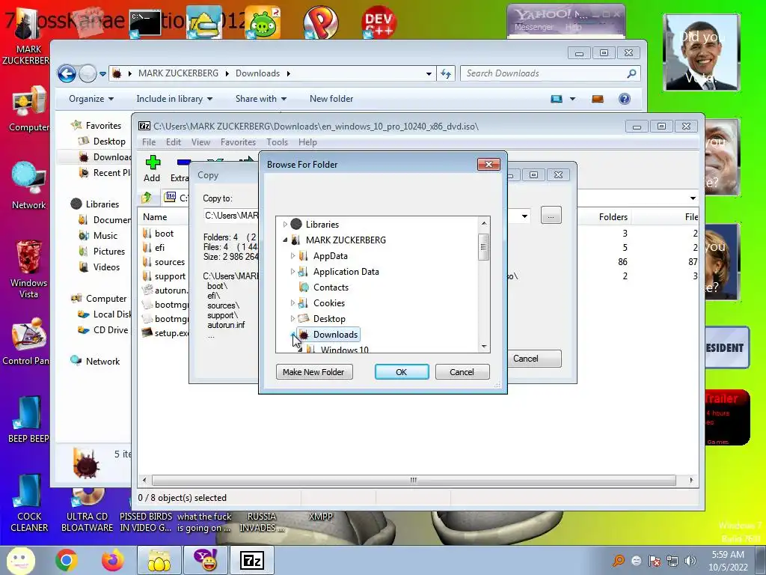The height and width of the screenshot is (575, 766).
Task: Open Firefox from the taskbar
Action: (x=112, y=560)
